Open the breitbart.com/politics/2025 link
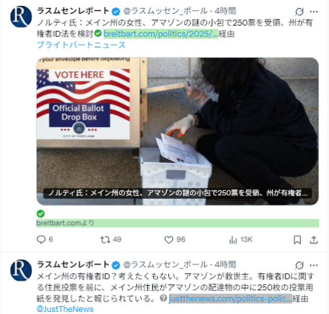The image size is (329, 314). pyautogui.click(x=161, y=34)
